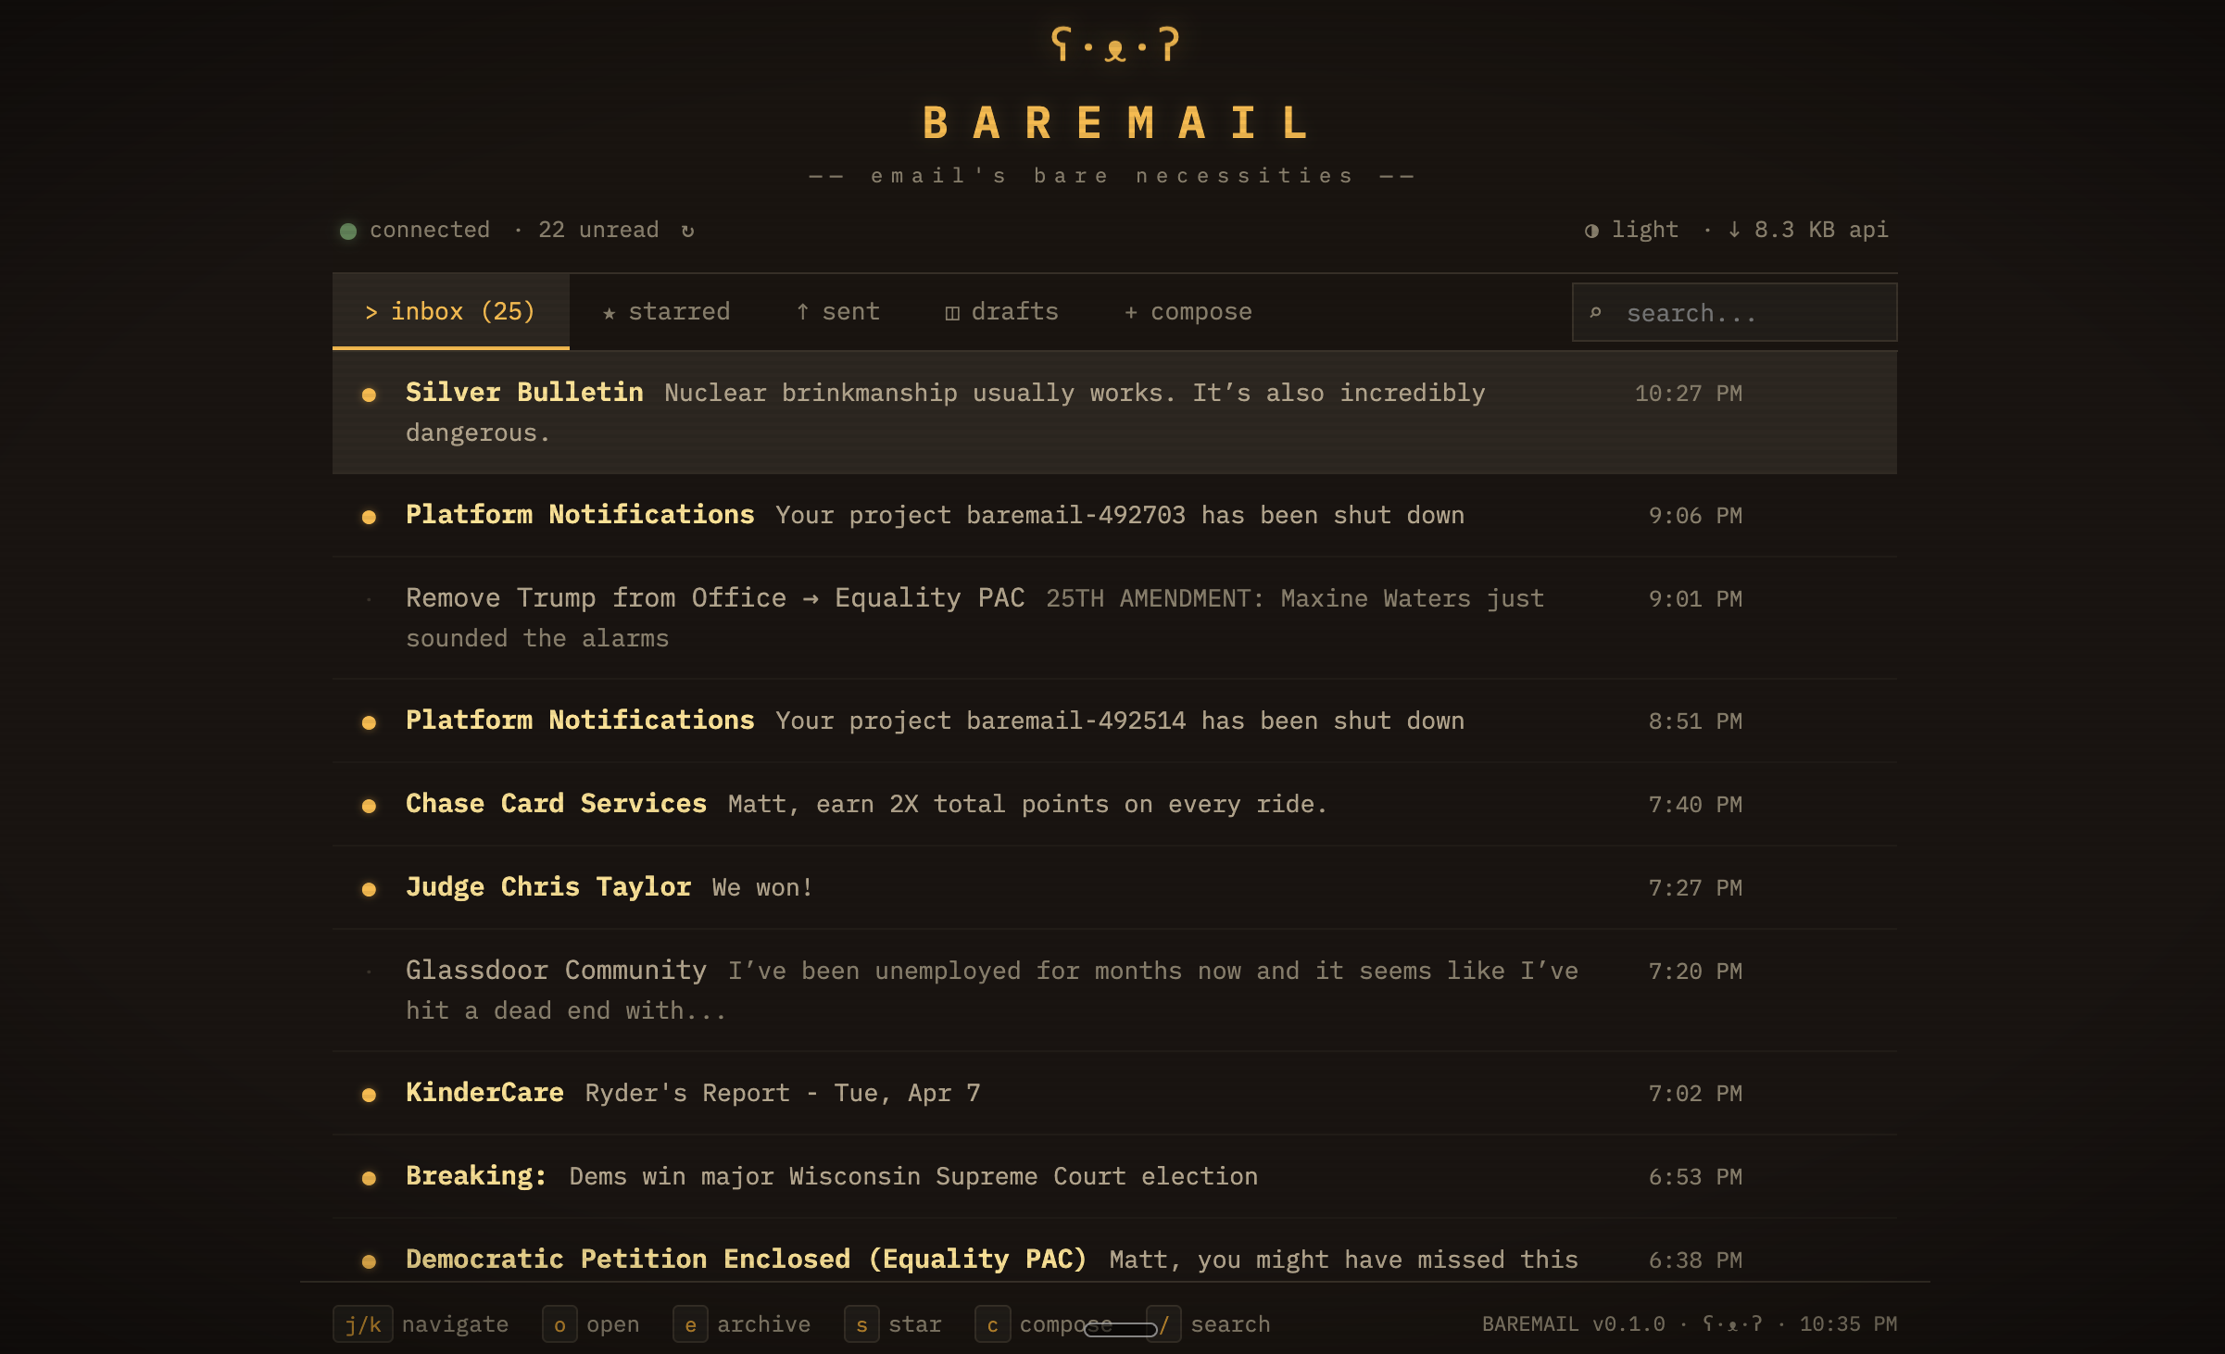2225x1354 pixels.
Task: Click the + compose button
Action: [x=1188, y=312]
